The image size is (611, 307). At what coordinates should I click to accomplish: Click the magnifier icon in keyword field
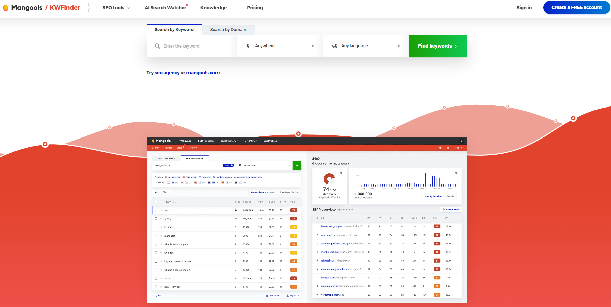[x=157, y=46]
